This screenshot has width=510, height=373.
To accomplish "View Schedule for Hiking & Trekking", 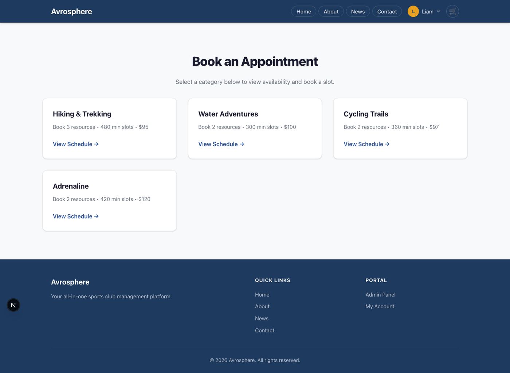I will pyautogui.click(x=76, y=144).
